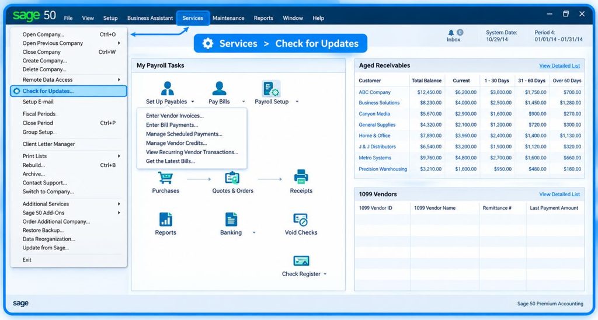Open the Void Checks icon
598x320 pixels.
[301, 220]
